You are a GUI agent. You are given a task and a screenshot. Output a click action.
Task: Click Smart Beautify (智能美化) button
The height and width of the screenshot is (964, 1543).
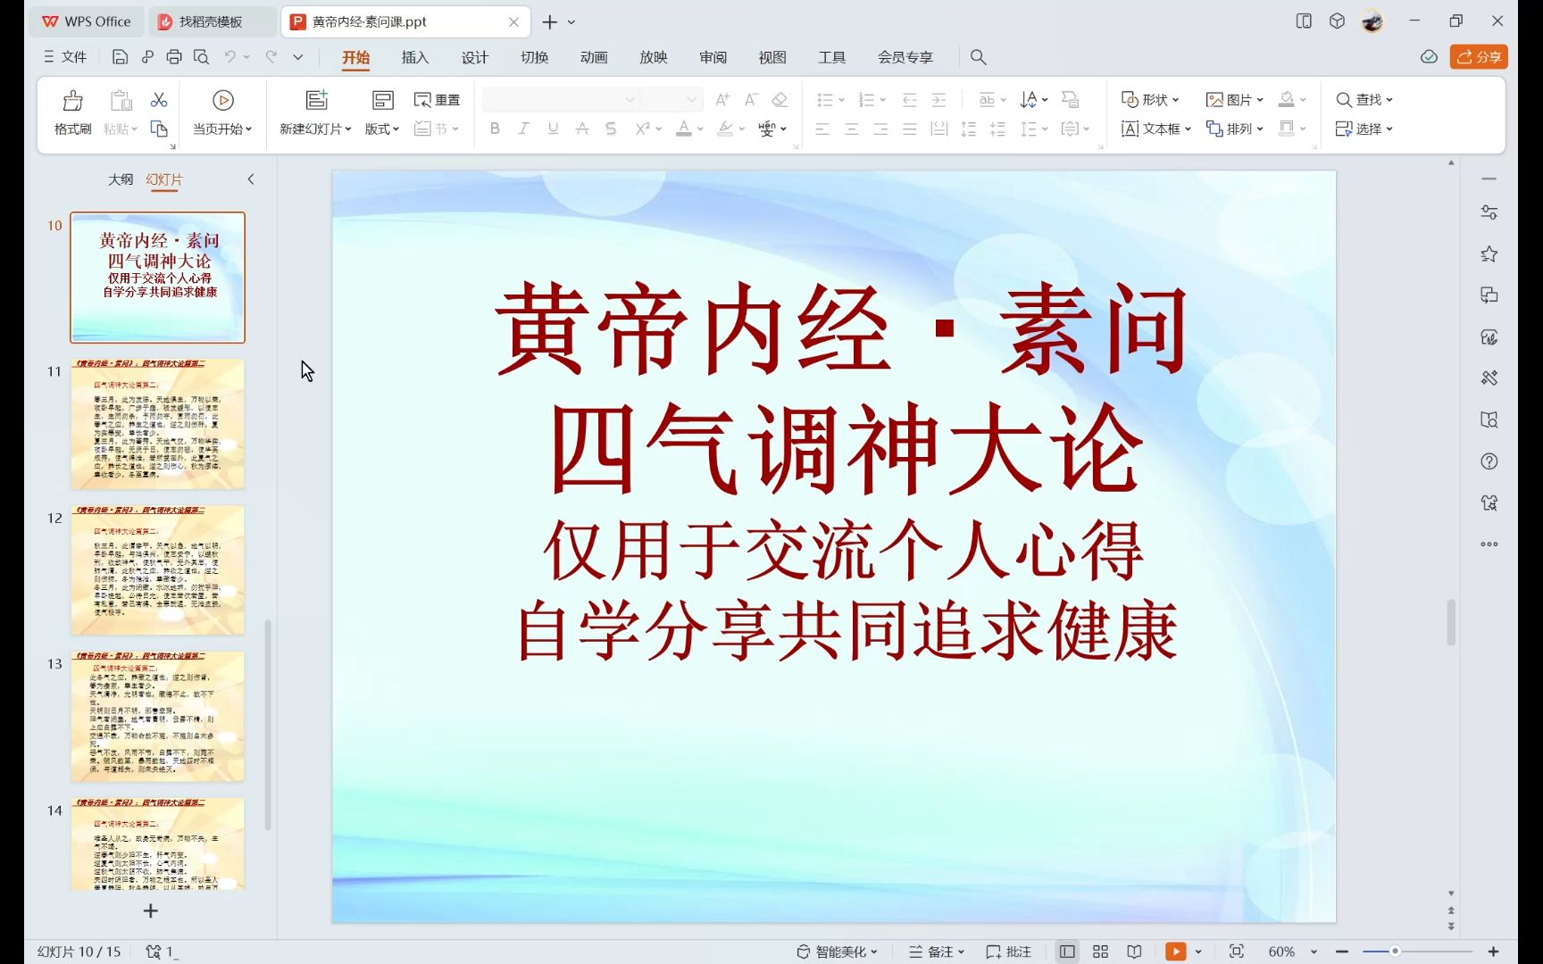coord(837,952)
